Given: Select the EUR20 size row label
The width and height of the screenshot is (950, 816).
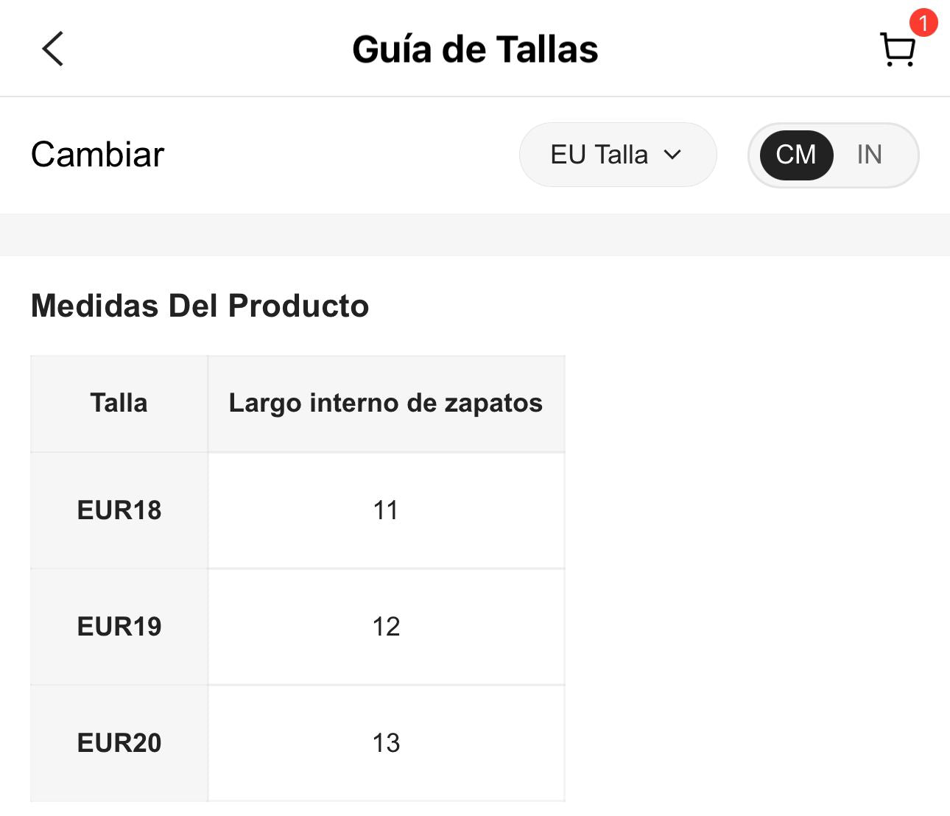Looking at the screenshot, I should (x=119, y=743).
